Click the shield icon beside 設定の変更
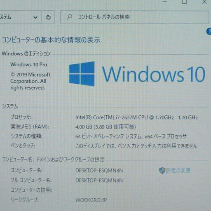 (x=162, y=171)
